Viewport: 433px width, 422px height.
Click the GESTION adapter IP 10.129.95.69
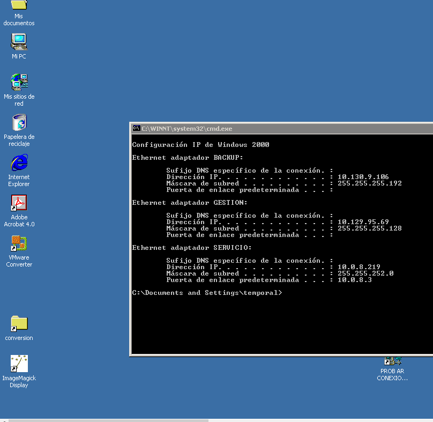pos(363,222)
